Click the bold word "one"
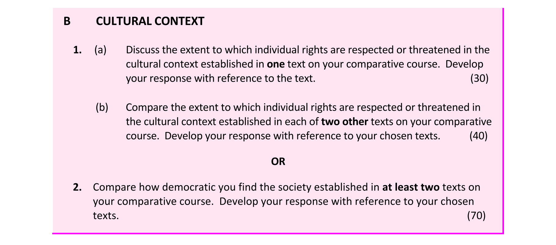This screenshot has width=556, height=245. click(x=276, y=64)
